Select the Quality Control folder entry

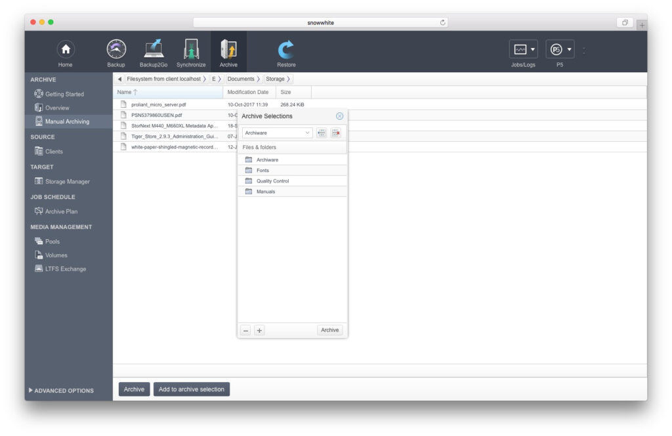click(x=272, y=181)
